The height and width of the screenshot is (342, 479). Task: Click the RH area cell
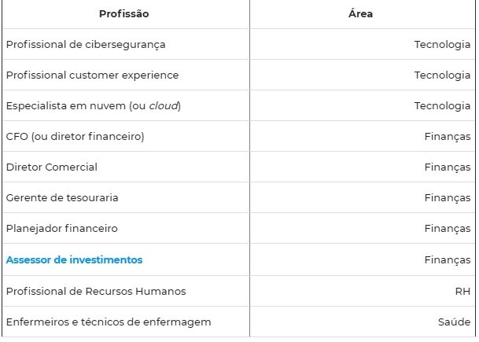(x=462, y=291)
